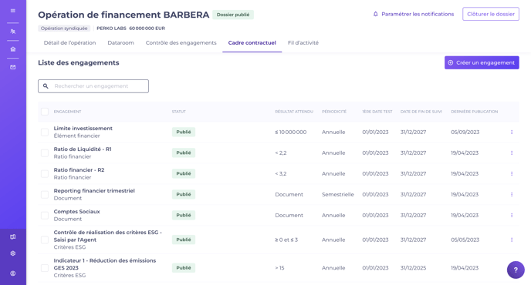Image resolution: width=531 pixels, height=285 pixels.
Task: Click the bell notification icon
Action: pyautogui.click(x=375, y=14)
